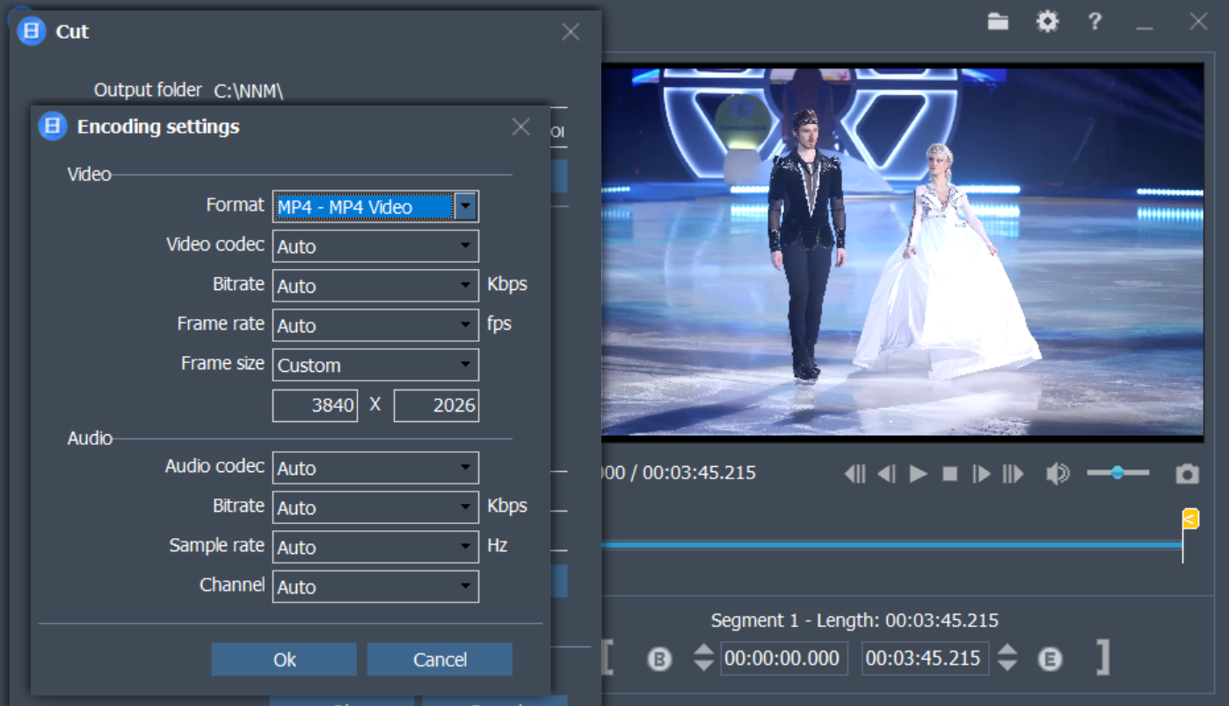This screenshot has height=706, width=1229.
Task: Click the yellow end marker on timeline
Action: coord(1189,519)
